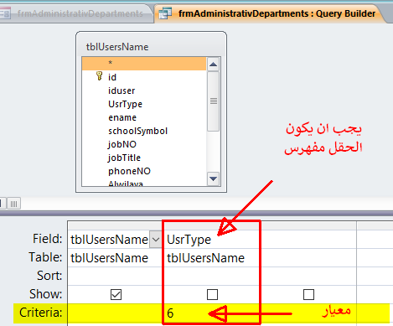
Task: Click the primary key icon beside id
Action: click(x=99, y=75)
